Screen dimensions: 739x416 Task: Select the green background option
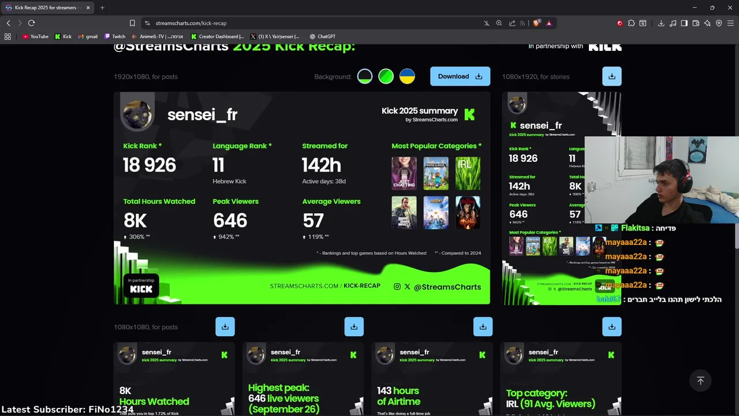tap(386, 76)
